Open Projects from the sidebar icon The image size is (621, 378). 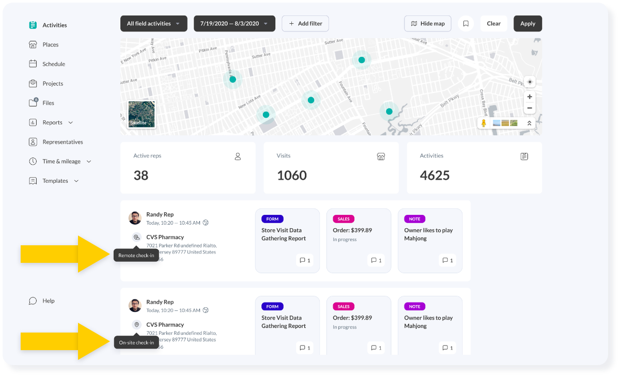coord(32,83)
